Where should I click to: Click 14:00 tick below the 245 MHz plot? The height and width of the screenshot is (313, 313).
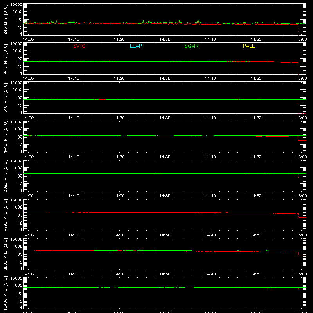coord(28,40)
